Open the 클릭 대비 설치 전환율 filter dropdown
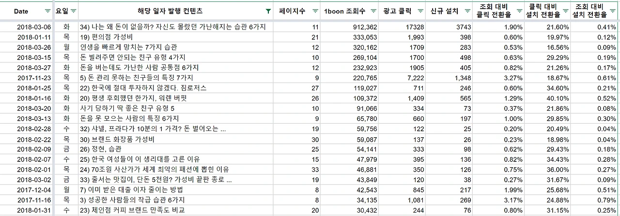 coord(565,11)
